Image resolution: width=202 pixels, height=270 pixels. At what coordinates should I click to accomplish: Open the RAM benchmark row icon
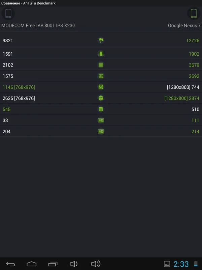[101, 54]
